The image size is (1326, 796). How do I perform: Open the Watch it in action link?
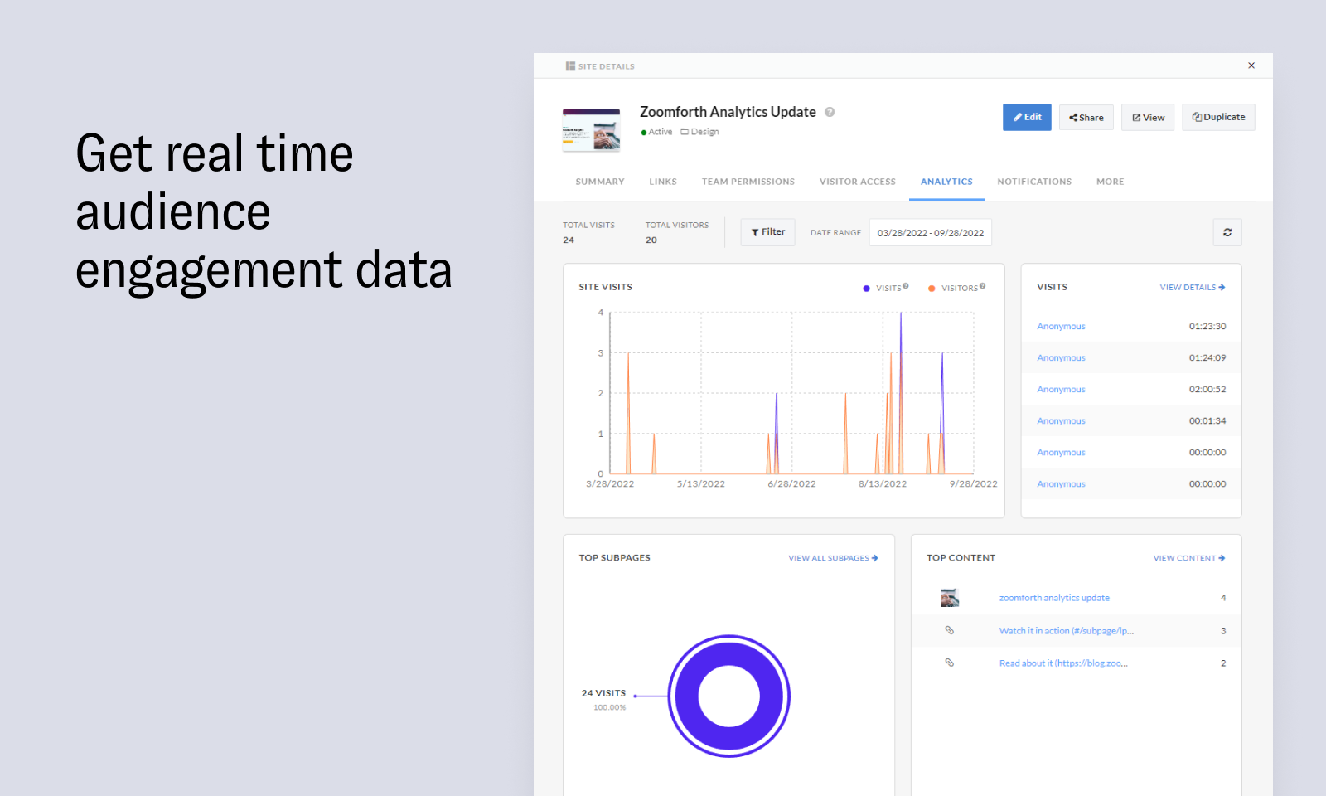coord(1067,631)
